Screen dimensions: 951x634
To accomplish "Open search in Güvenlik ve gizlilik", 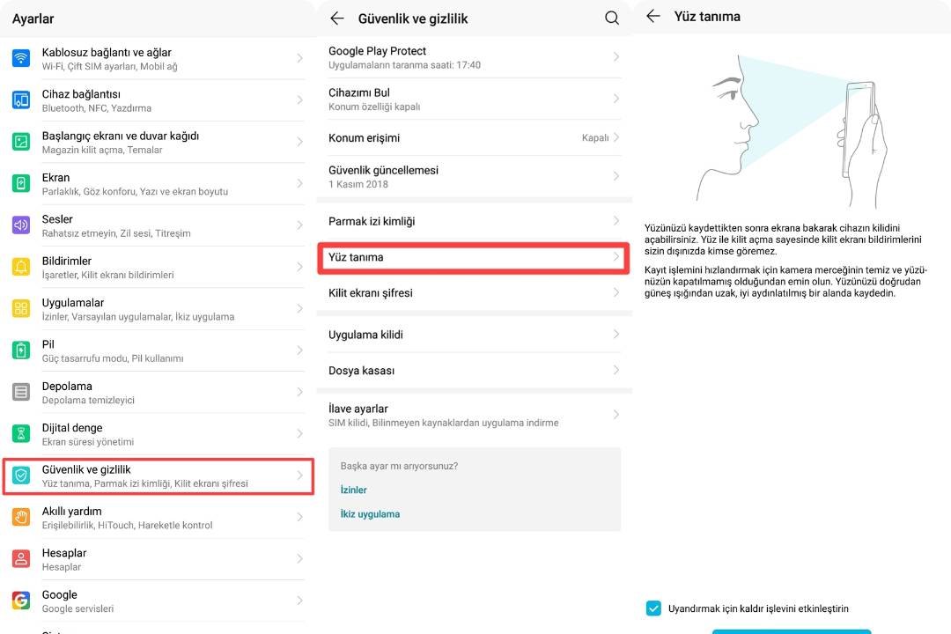I will pos(612,18).
